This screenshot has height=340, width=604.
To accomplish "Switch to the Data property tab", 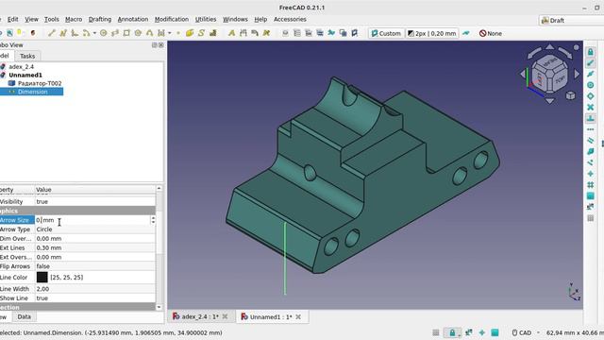I will tap(24, 316).
